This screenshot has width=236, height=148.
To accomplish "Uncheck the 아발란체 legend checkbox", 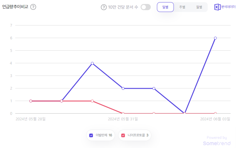I will pos(91,135).
